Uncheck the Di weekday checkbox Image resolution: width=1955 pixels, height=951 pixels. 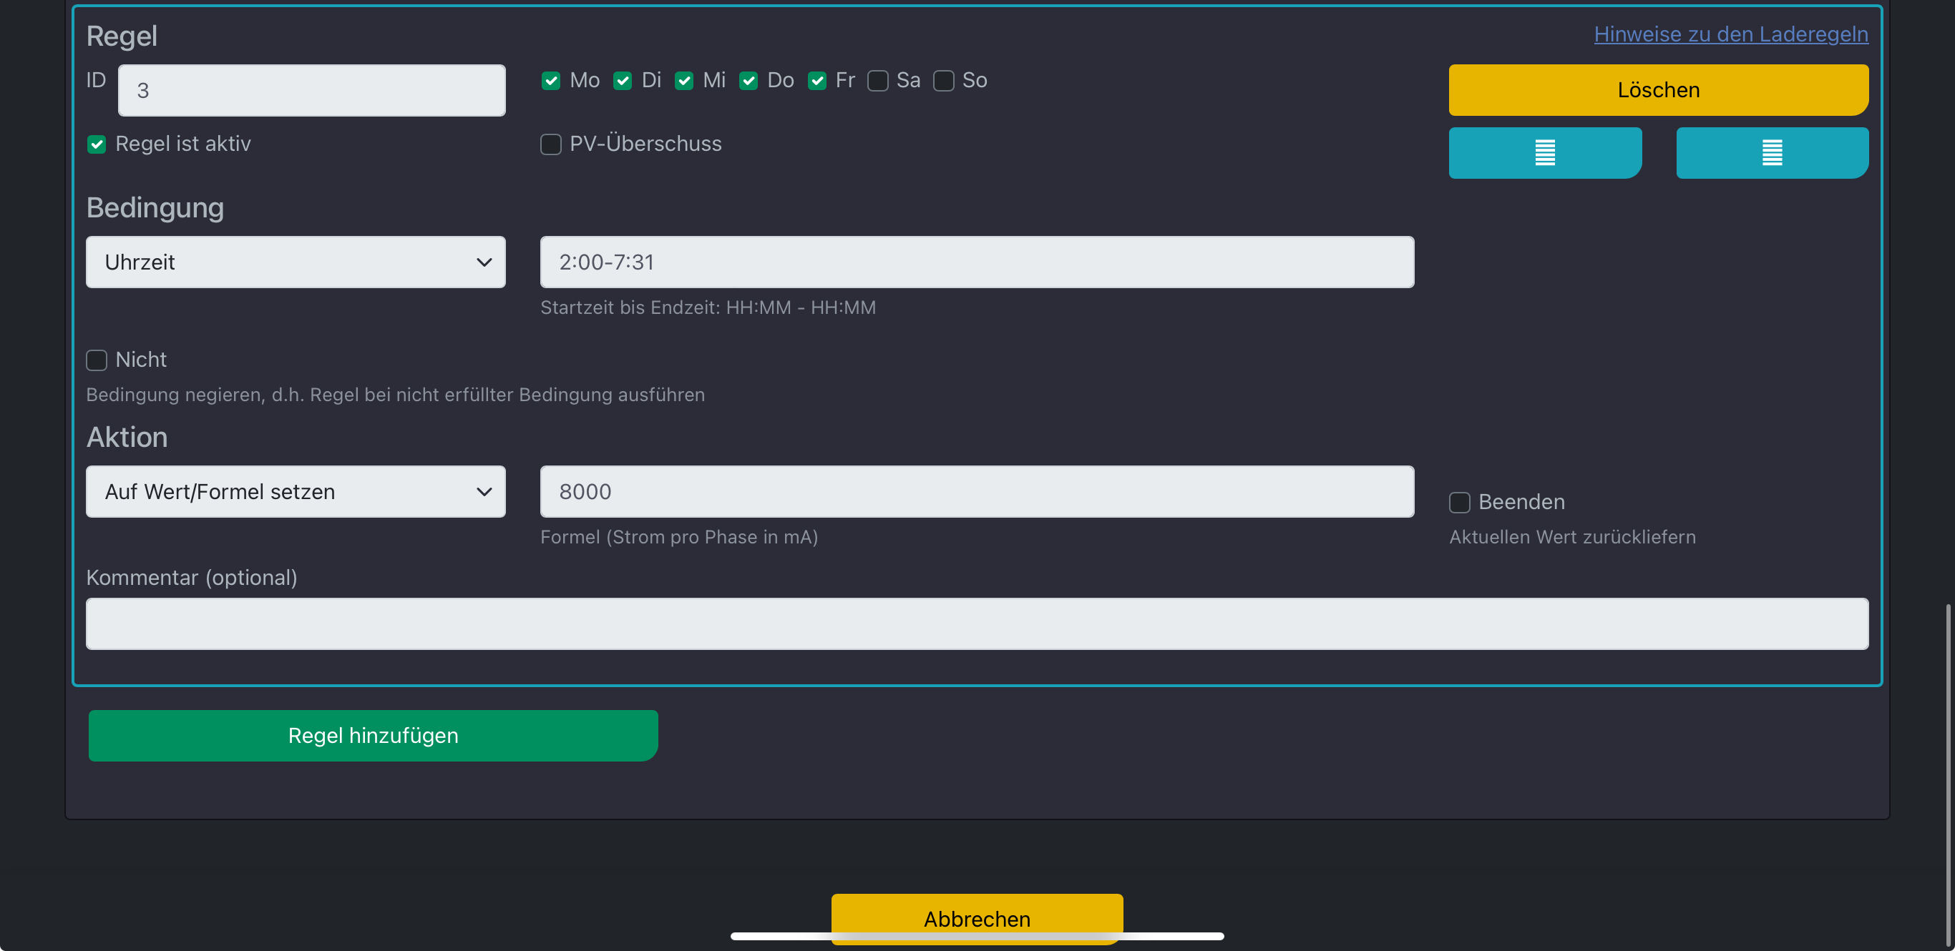tap(623, 80)
